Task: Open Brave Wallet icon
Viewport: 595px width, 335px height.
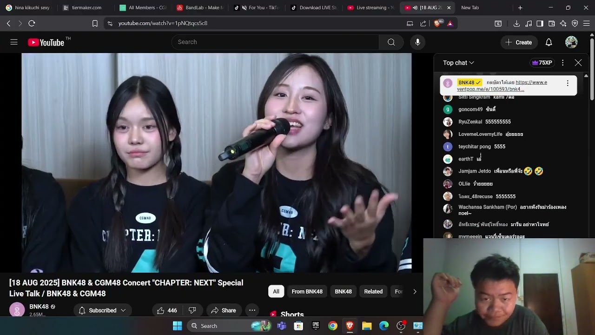Action: [552, 23]
